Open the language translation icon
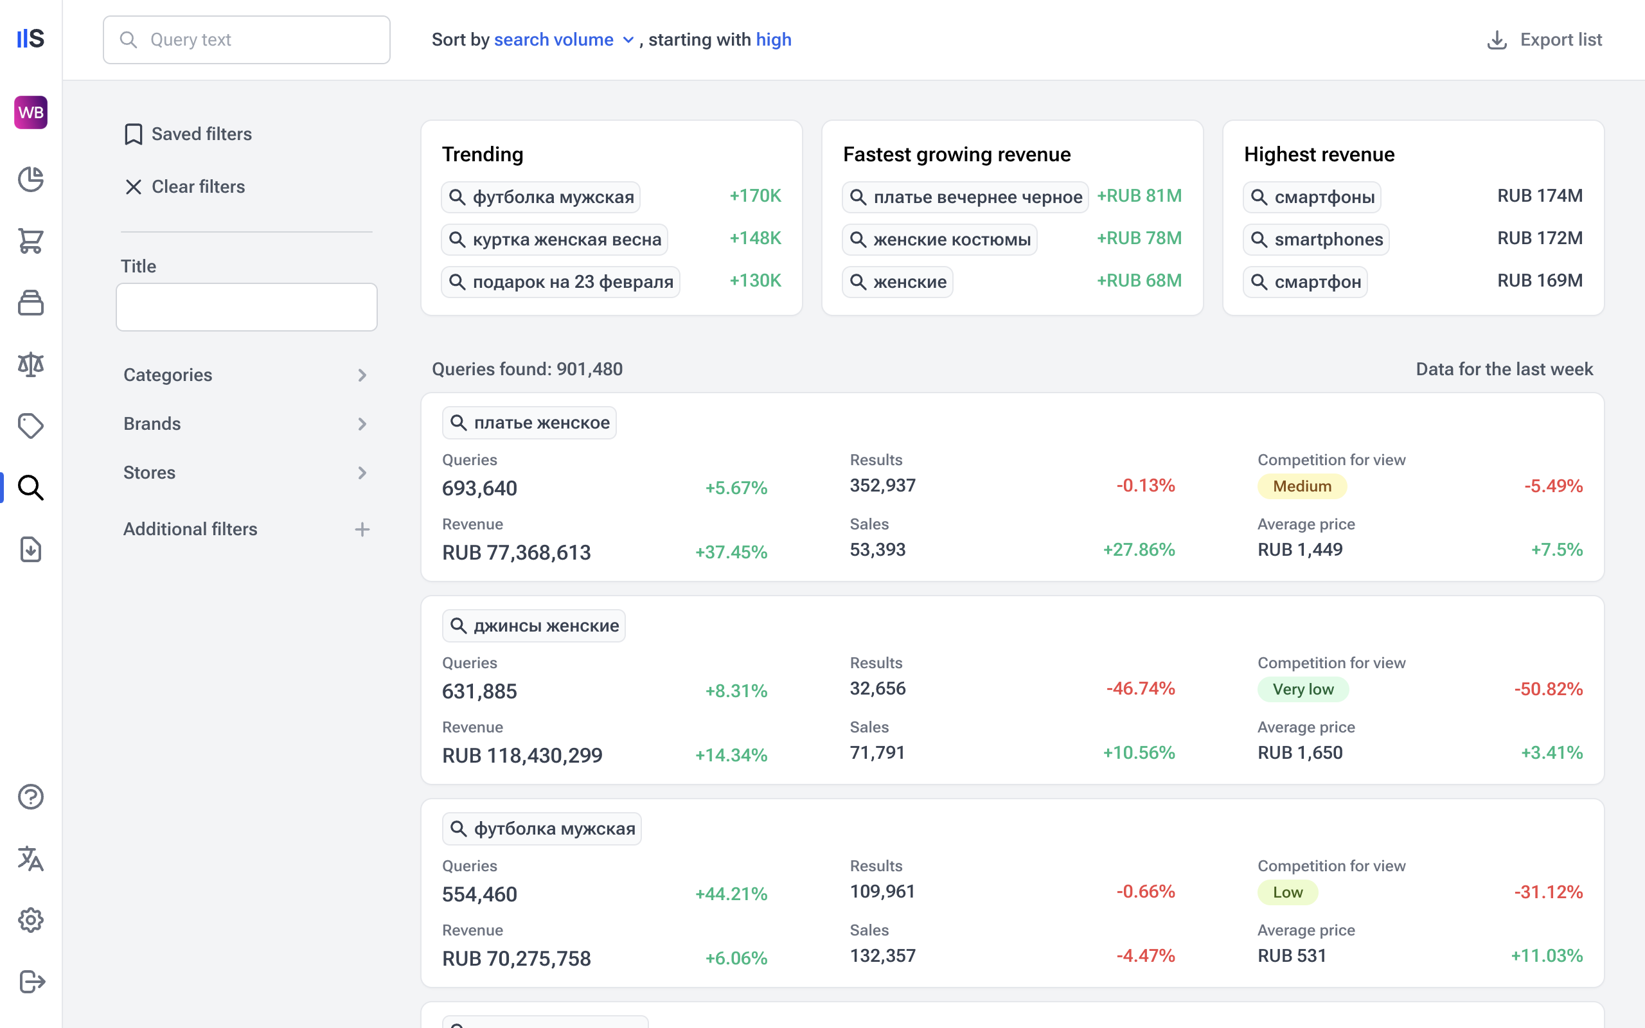 click(x=31, y=859)
